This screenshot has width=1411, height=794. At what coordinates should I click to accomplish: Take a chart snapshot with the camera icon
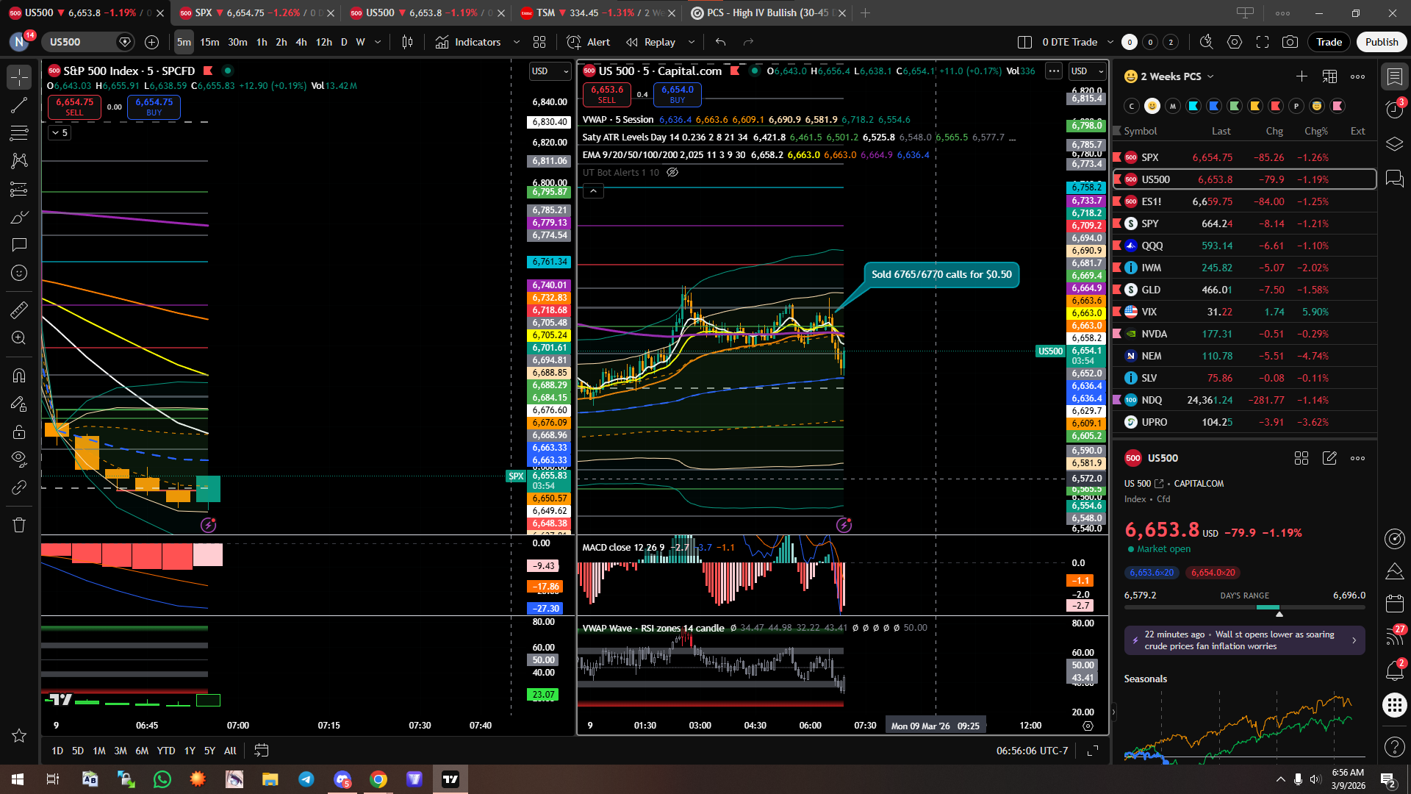tap(1290, 42)
